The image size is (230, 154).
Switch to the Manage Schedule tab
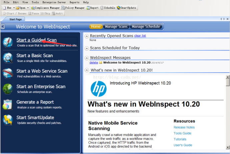(146, 27)
